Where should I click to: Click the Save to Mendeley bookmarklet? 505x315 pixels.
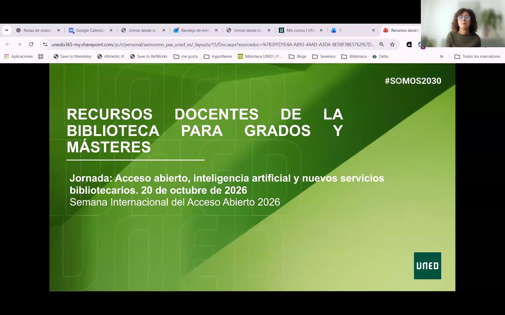tap(73, 56)
